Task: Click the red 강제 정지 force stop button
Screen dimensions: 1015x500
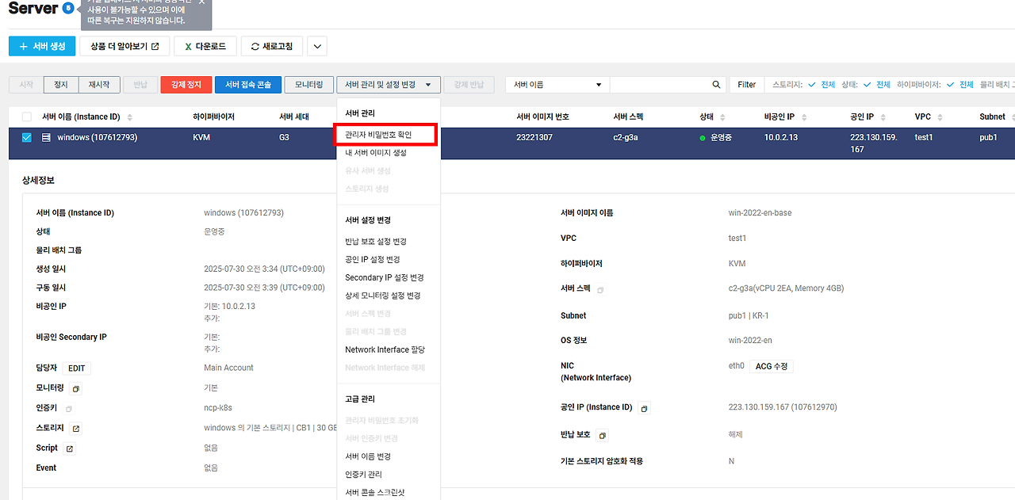Action: pos(186,84)
